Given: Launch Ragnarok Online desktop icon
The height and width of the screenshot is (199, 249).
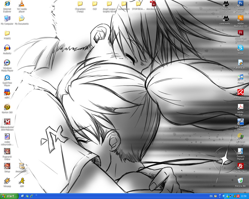Looking at the screenshot, I should pos(7,154).
